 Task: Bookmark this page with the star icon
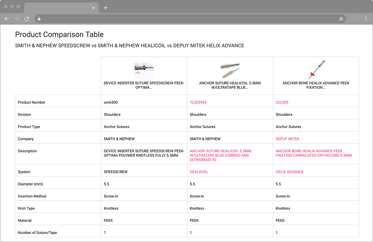(341, 19)
